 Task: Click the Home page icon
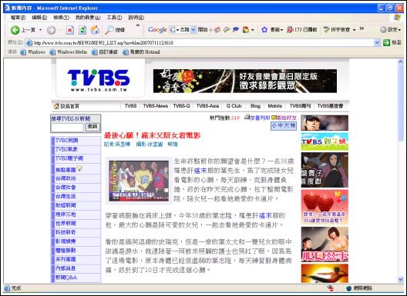click(x=95, y=30)
